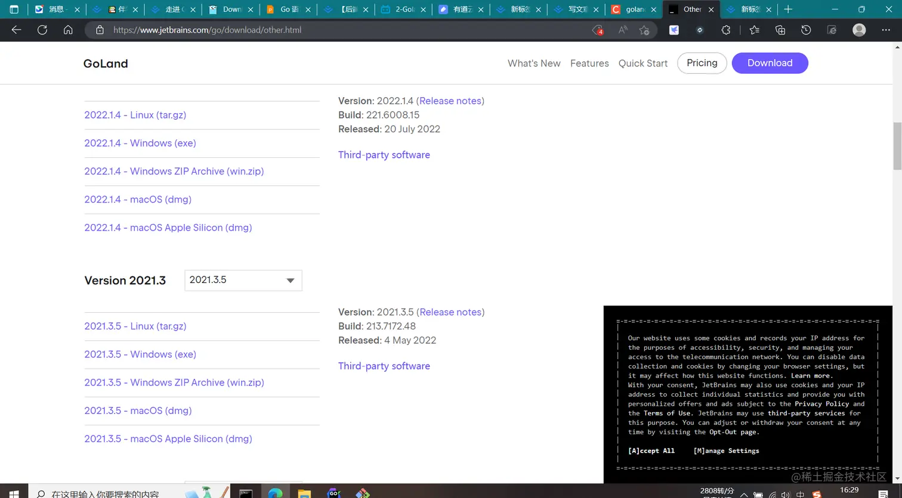Open Third-party software under 2022.1.4
The image size is (902, 498).
[384, 155]
